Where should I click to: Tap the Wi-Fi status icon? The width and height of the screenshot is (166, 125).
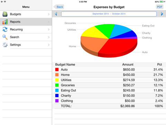coord(5,2)
